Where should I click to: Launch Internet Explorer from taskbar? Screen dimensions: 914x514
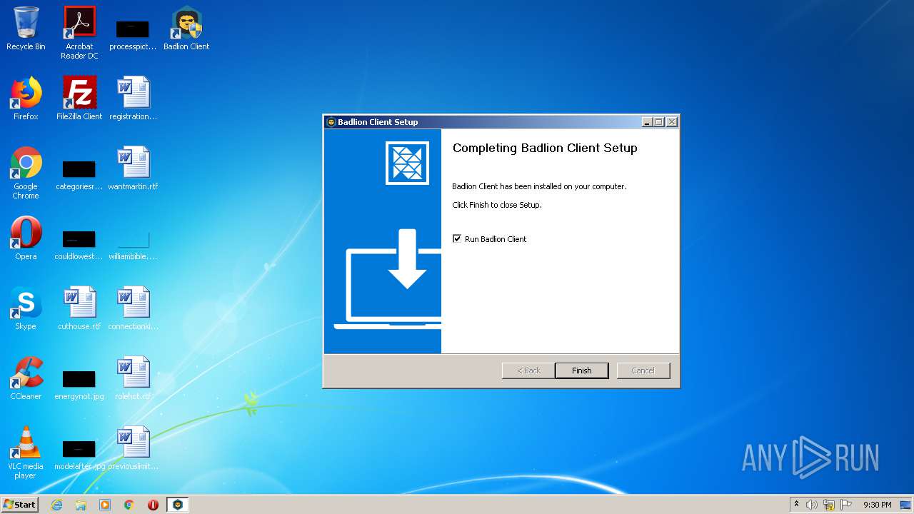(57, 505)
